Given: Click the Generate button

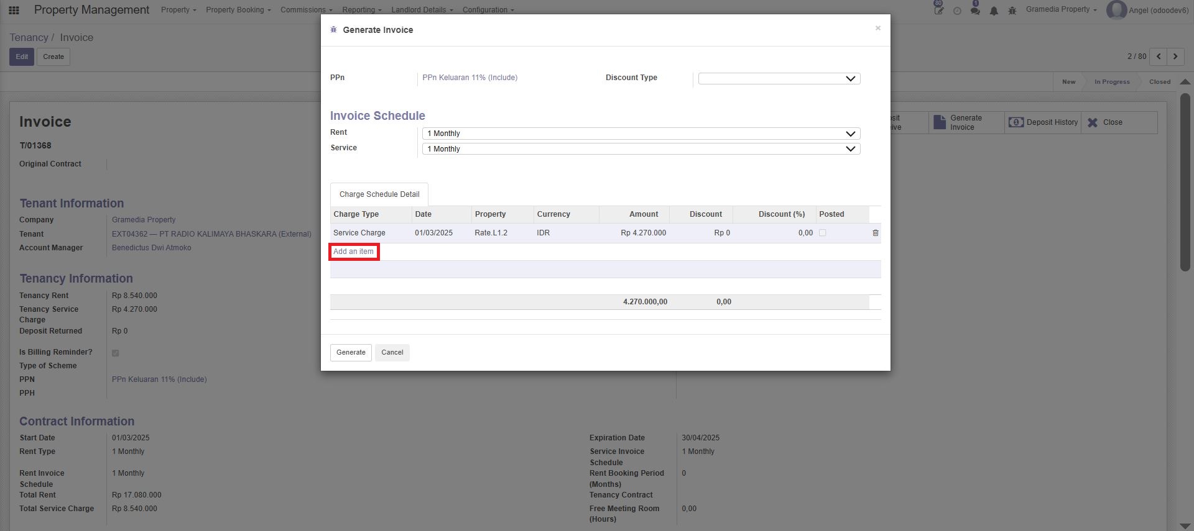Looking at the screenshot, I should point(351,353).
